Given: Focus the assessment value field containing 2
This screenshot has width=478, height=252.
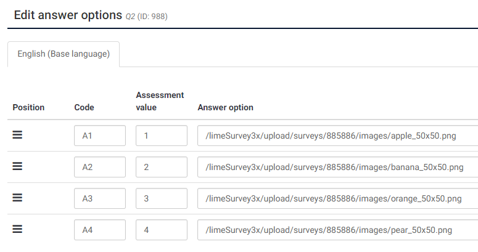Looking at the screenshot, I should click(162, 167).
